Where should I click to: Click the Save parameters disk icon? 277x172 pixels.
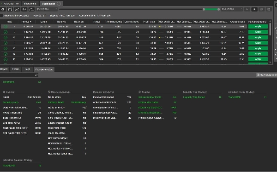tap(258, 75)
